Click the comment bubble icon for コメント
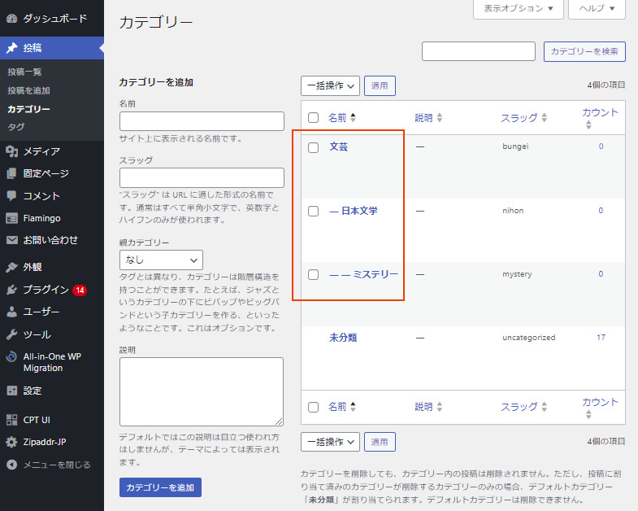This screenshot has width=638, height=511. (11, 196)
